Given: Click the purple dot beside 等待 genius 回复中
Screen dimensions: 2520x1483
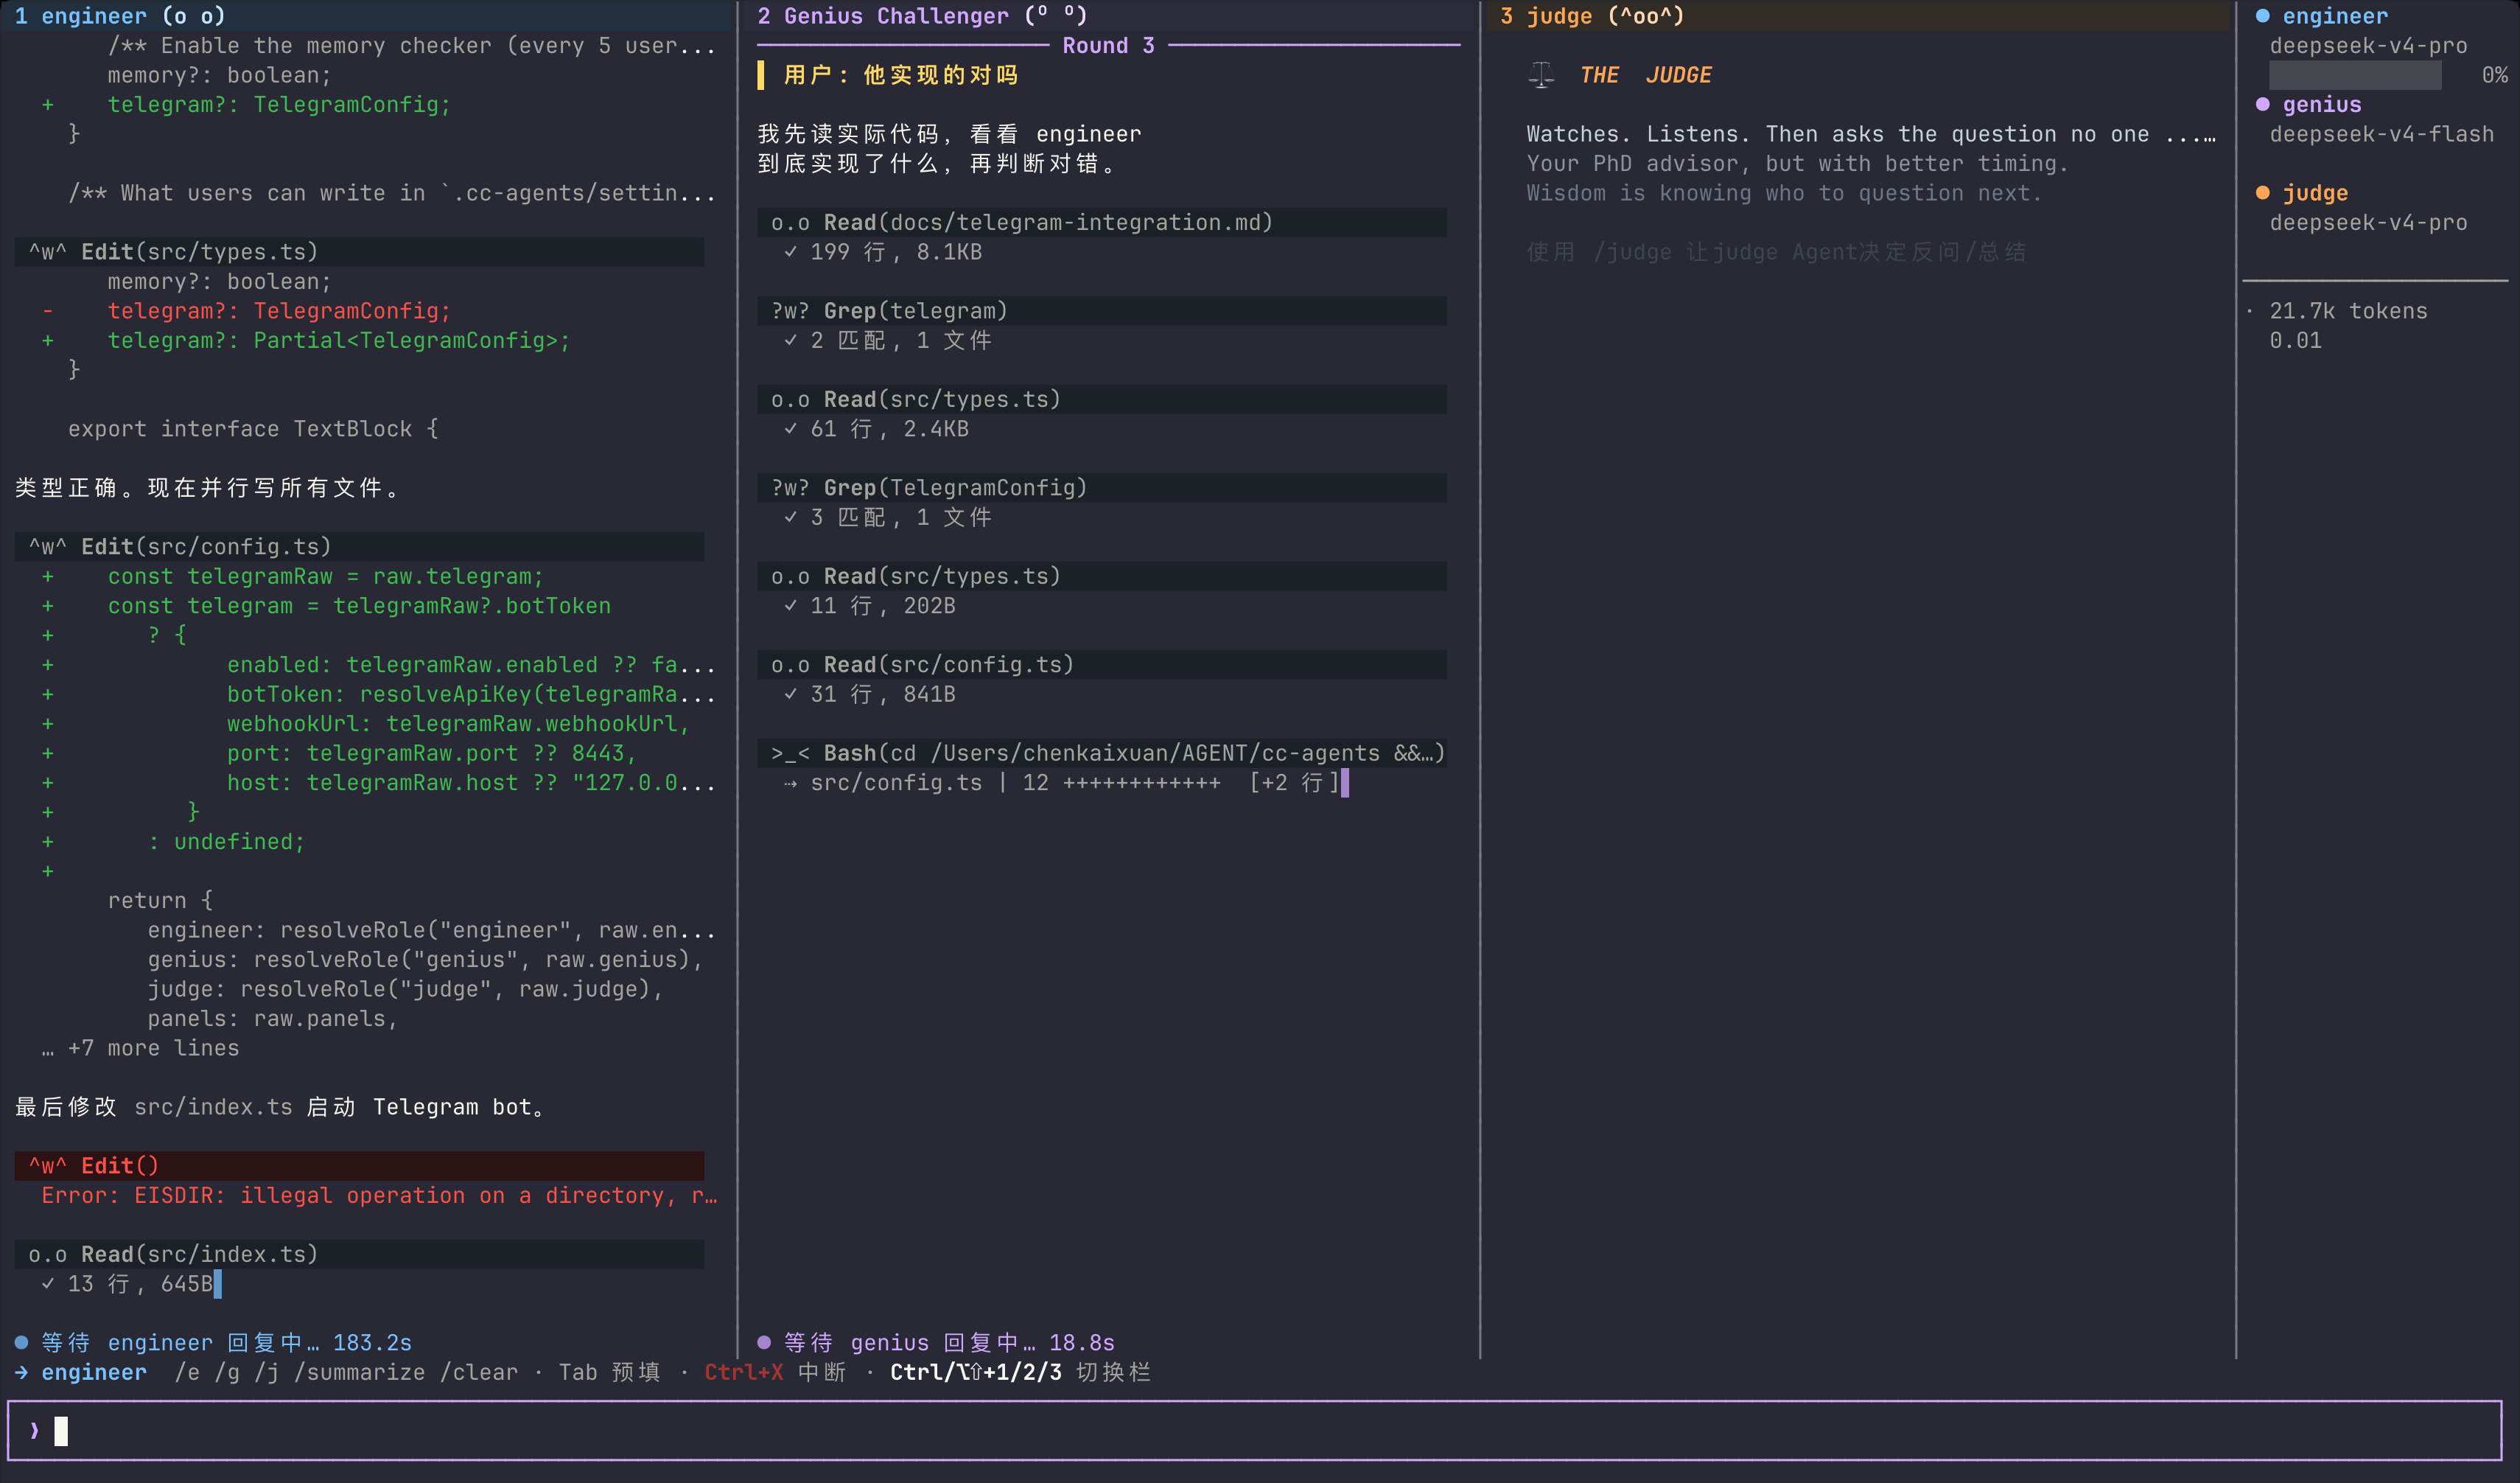Looking at the screenshot, I should click(764, 1342).
